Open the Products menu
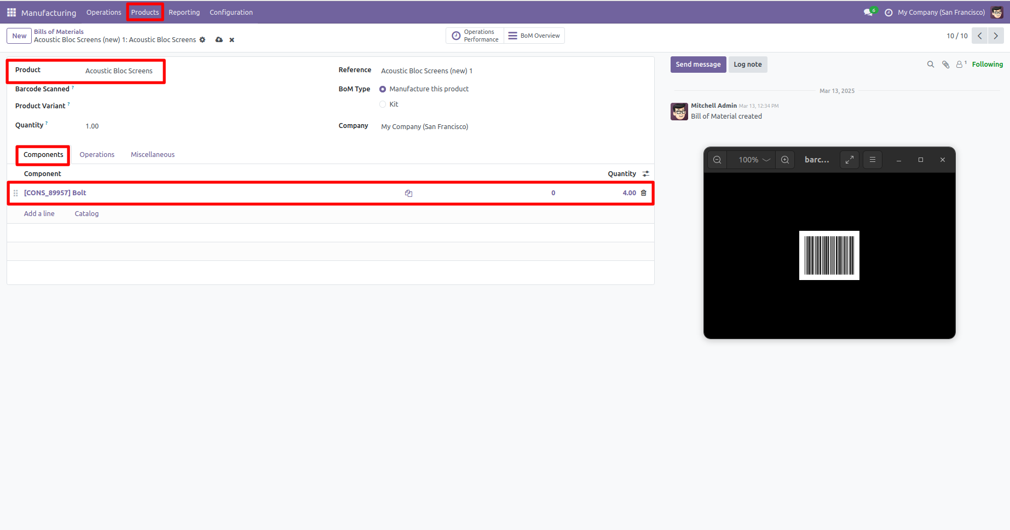 click(x=145, y=12)
